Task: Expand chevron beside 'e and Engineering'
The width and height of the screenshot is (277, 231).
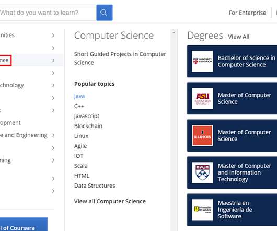Action: (x=53, y=135)
